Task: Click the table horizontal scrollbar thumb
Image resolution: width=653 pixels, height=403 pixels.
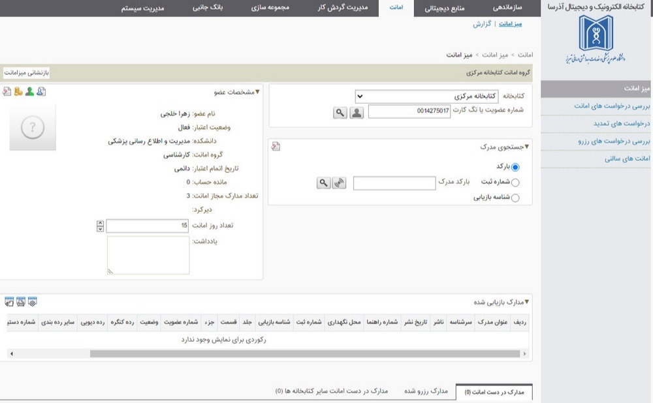Action: [x=305, y=354]
